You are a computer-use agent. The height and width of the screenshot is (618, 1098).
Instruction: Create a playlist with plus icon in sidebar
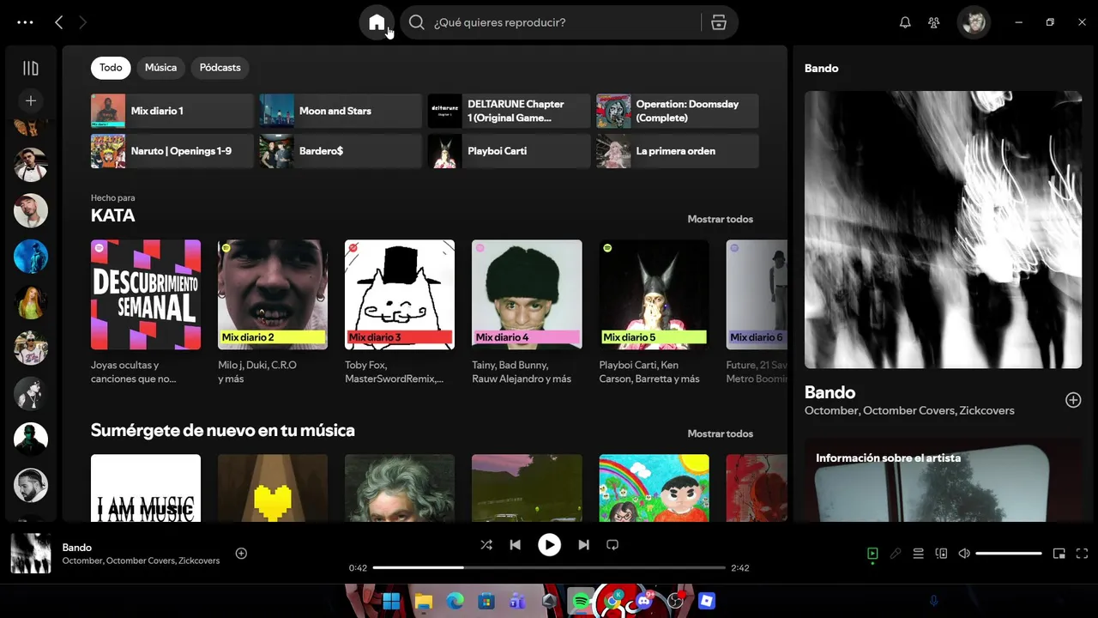(x=31, y=101)
